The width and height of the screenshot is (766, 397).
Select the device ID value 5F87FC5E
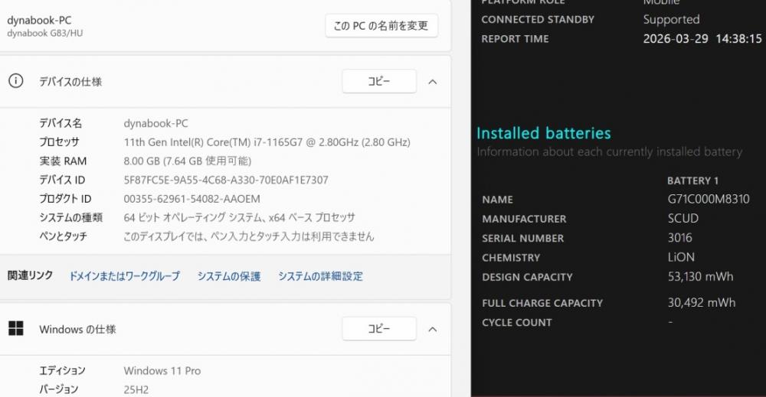click(x=226, y=180)
